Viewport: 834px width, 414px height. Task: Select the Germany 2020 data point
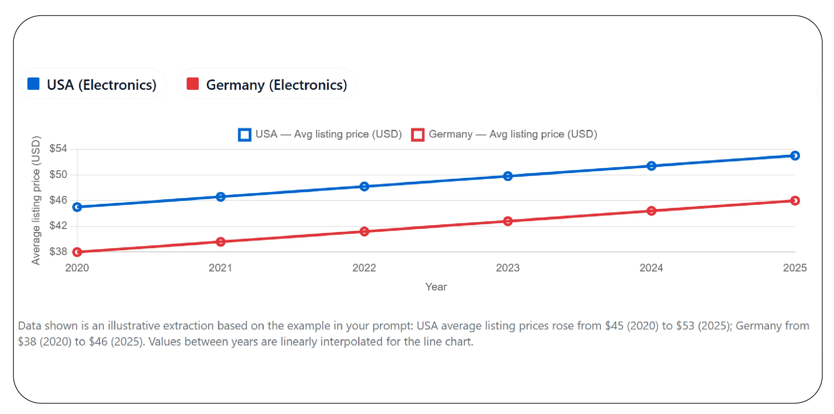[77, 252]
